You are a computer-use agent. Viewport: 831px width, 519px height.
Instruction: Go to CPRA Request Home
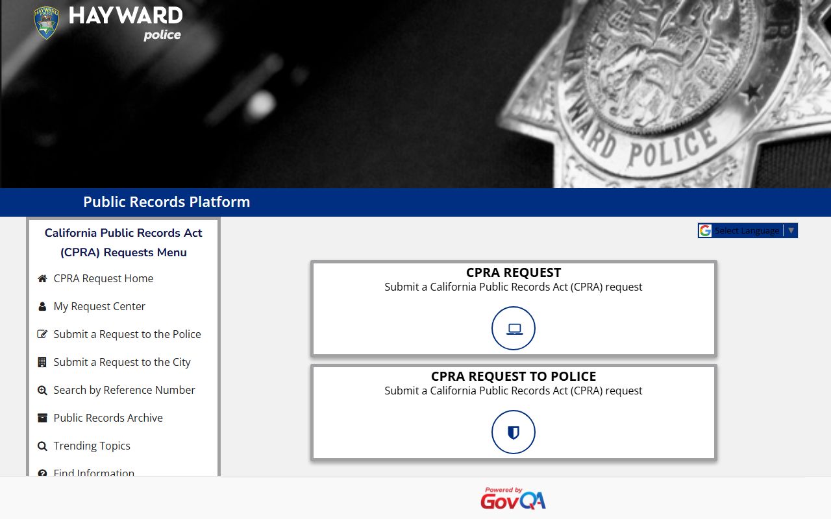(103, 278)
